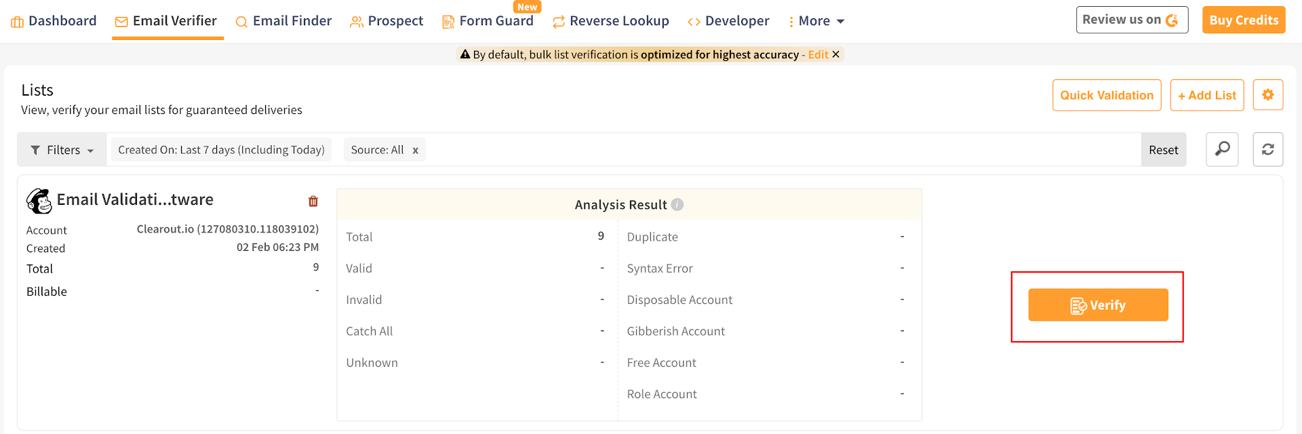Image resolution: width=1302 pixels, height=434 pixels.
Task: Open the Dashboard tab
Action: pos(54,21)
